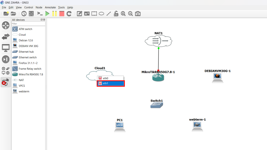
Task: Take a screenshot with the camera icon
Action: (x=138, y=14)
